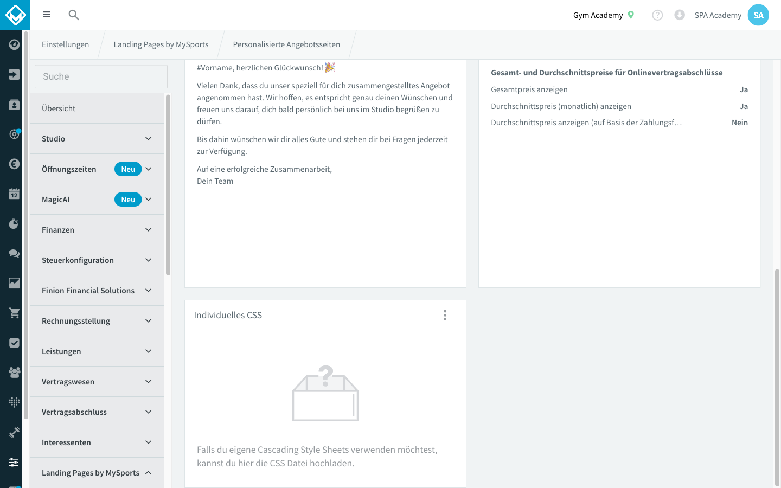Open the chat bubbles icon in sidebar
The width and height of the screenshot is (781, 488).
(15, 253)
